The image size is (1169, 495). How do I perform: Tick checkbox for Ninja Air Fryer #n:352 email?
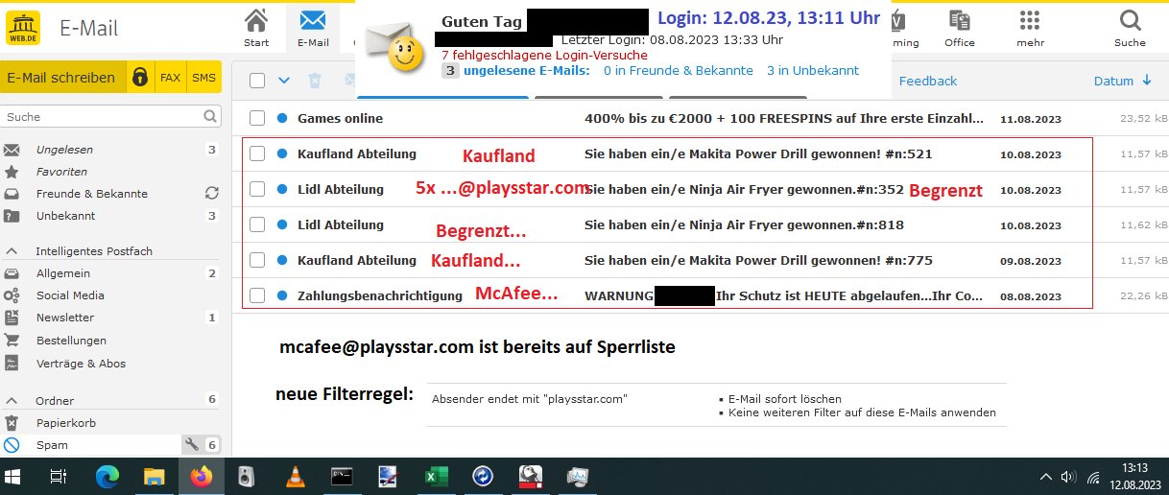click(x=257, y=189)
